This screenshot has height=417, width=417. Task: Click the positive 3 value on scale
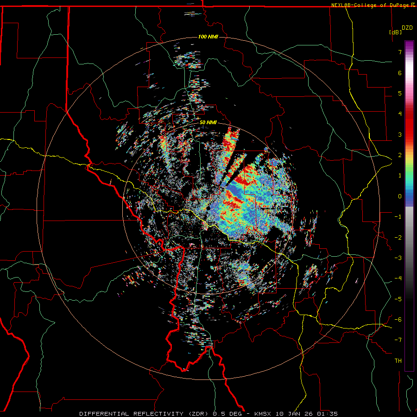tap(400, 134)
